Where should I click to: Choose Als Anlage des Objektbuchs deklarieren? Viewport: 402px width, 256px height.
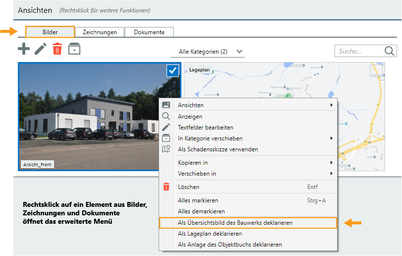(x=248, y=245)
